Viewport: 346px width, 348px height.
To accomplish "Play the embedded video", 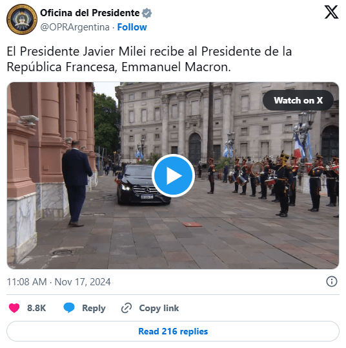I will point(173,175).
